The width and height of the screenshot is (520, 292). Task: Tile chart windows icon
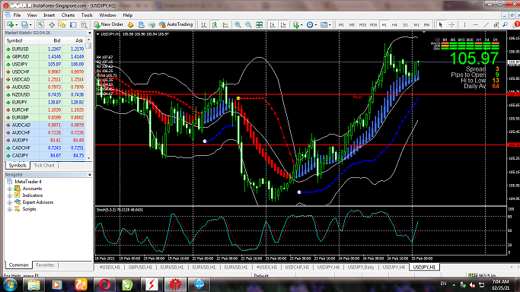260,25
